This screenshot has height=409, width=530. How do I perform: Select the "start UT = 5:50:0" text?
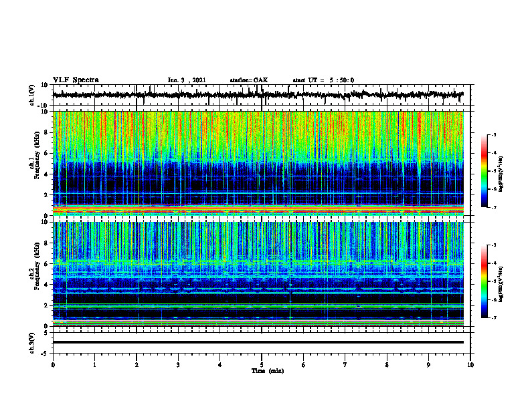tap(323, 80)
